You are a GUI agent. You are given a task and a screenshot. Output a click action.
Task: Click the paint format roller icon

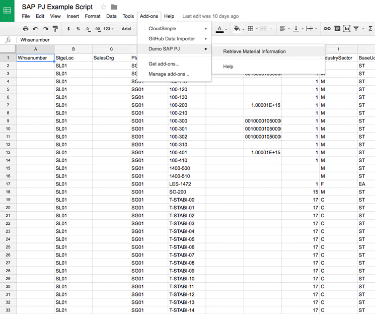click(55, 29)
